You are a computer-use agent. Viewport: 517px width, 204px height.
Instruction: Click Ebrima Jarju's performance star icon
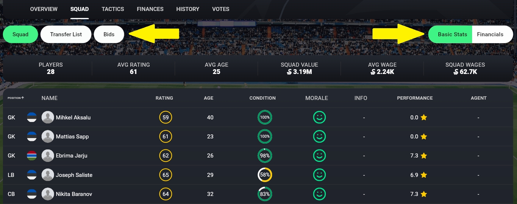tap(424, 156)
